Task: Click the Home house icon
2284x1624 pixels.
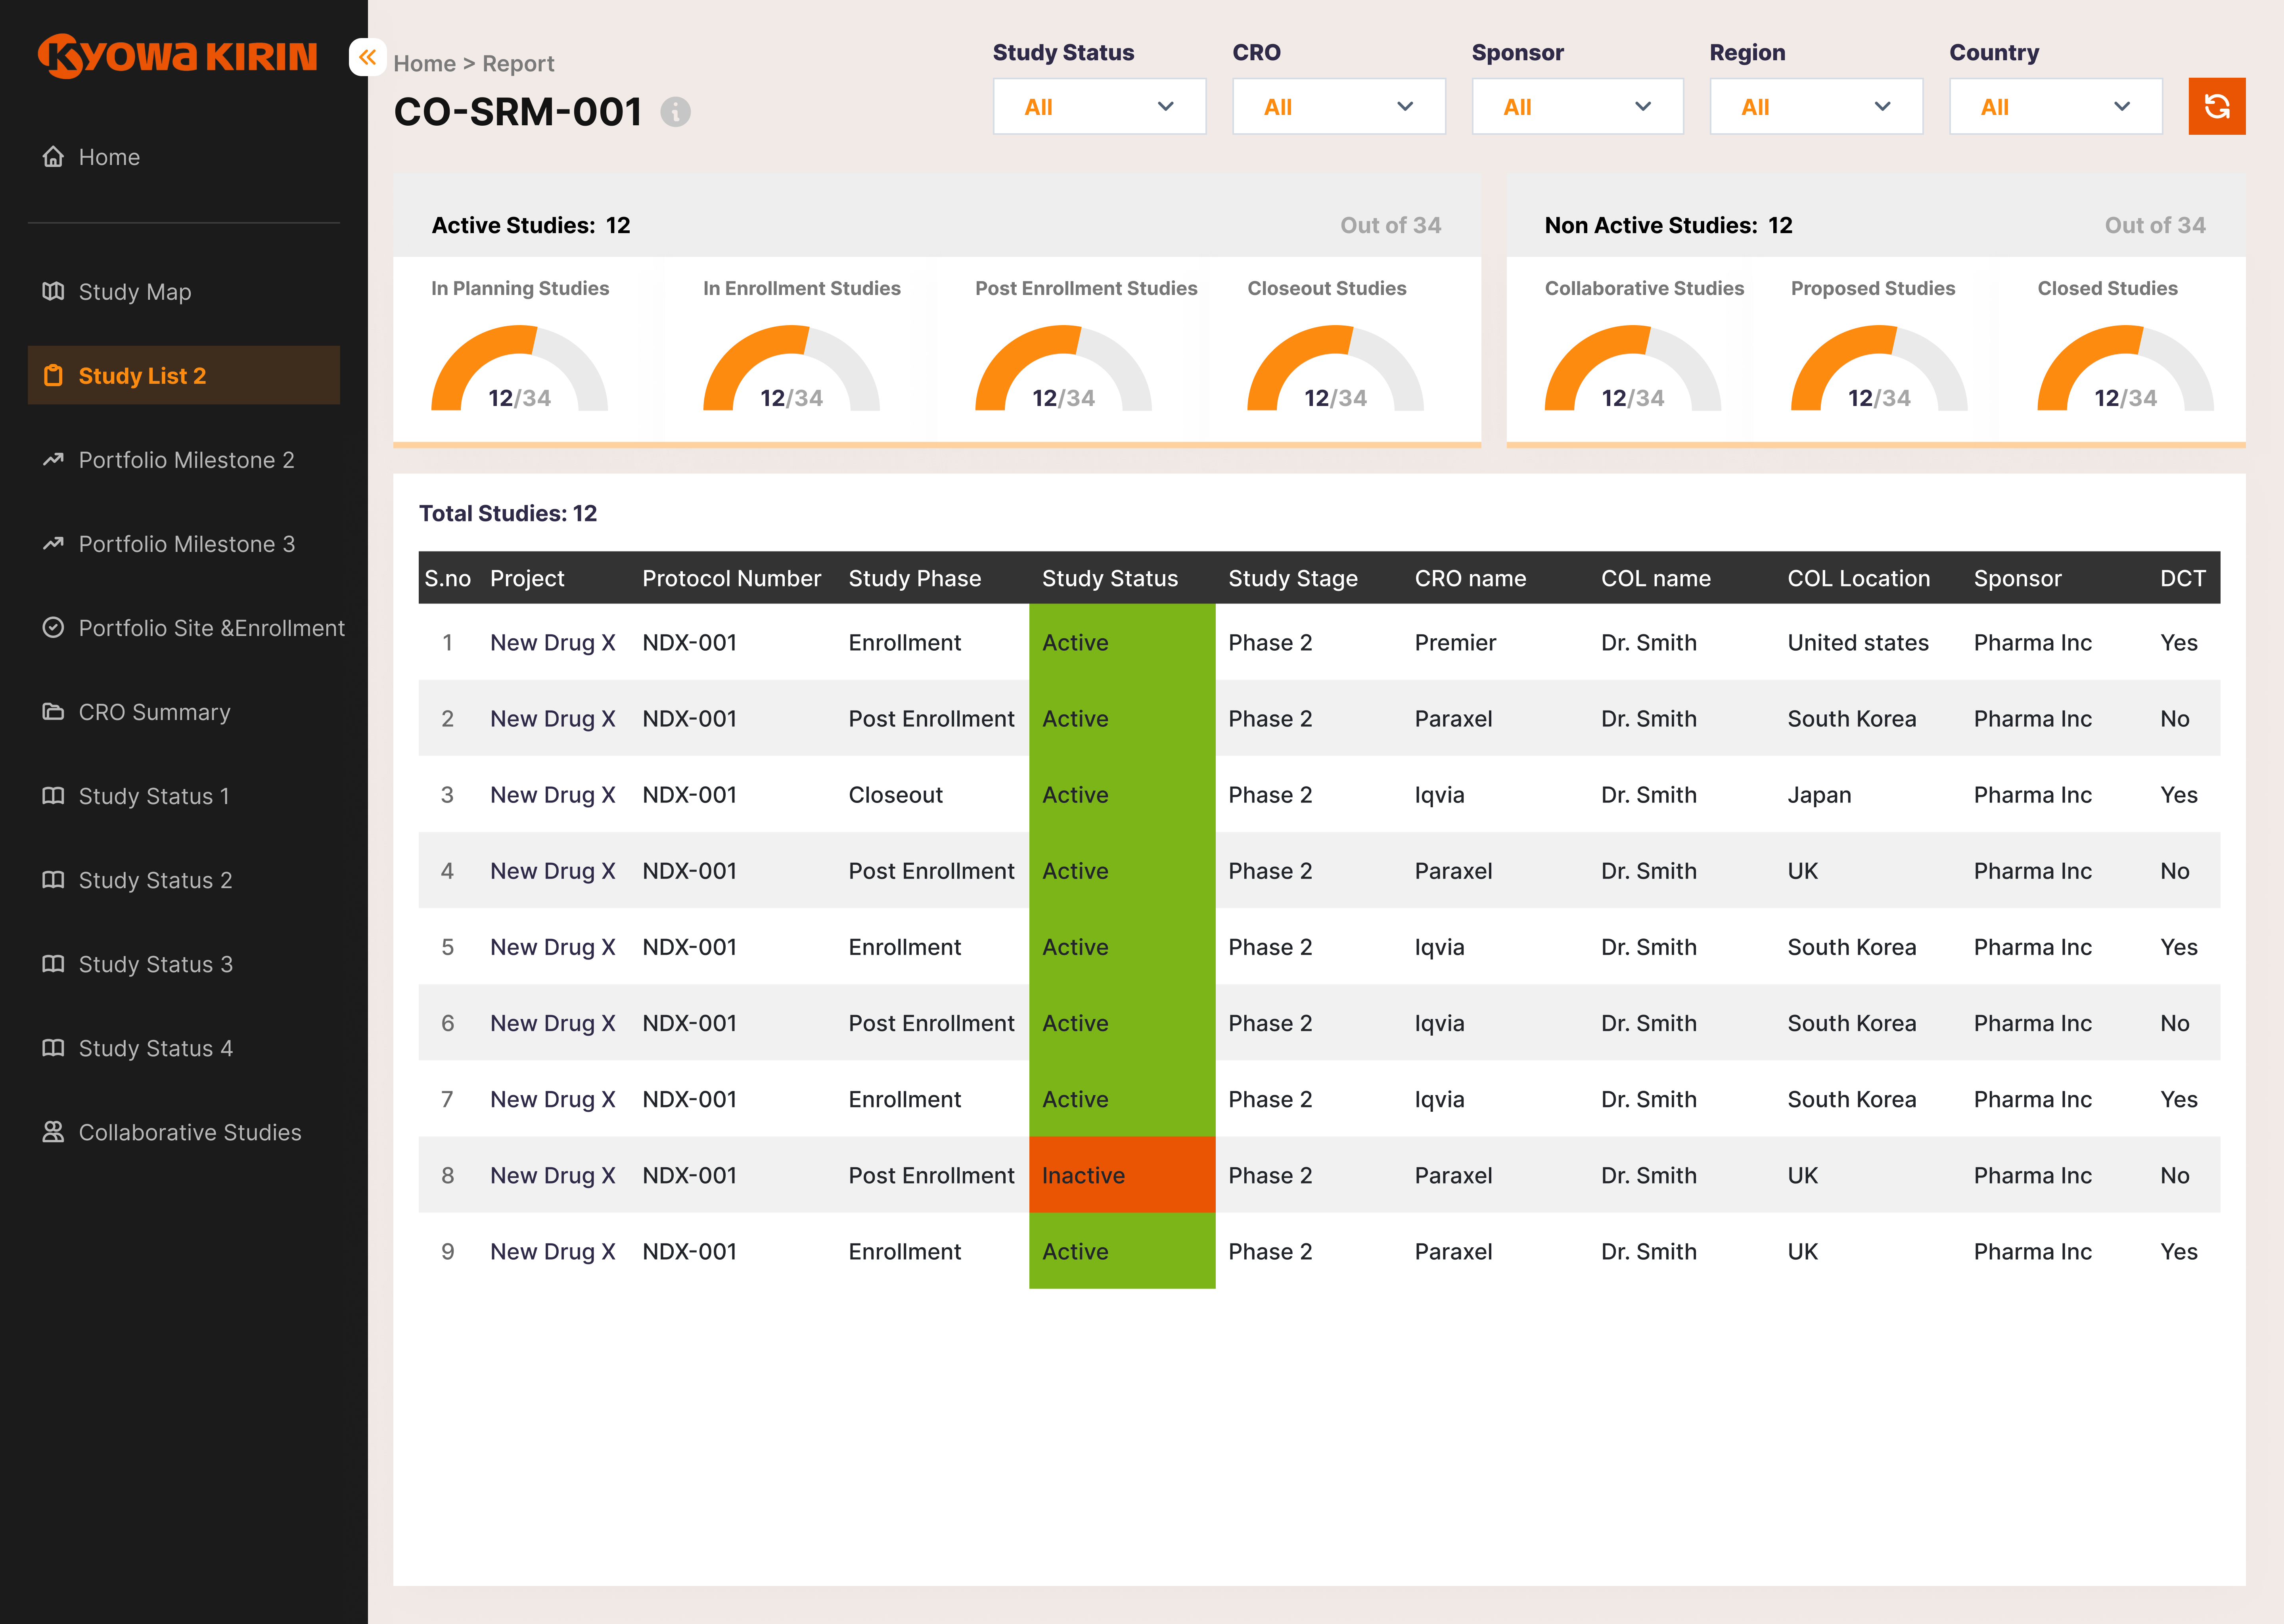Action: click(53, 157)
